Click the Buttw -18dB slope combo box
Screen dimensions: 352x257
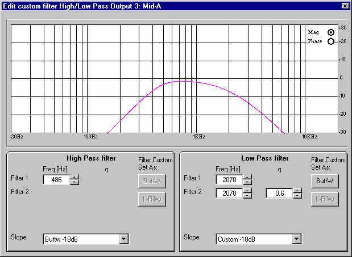click(86, 239)
